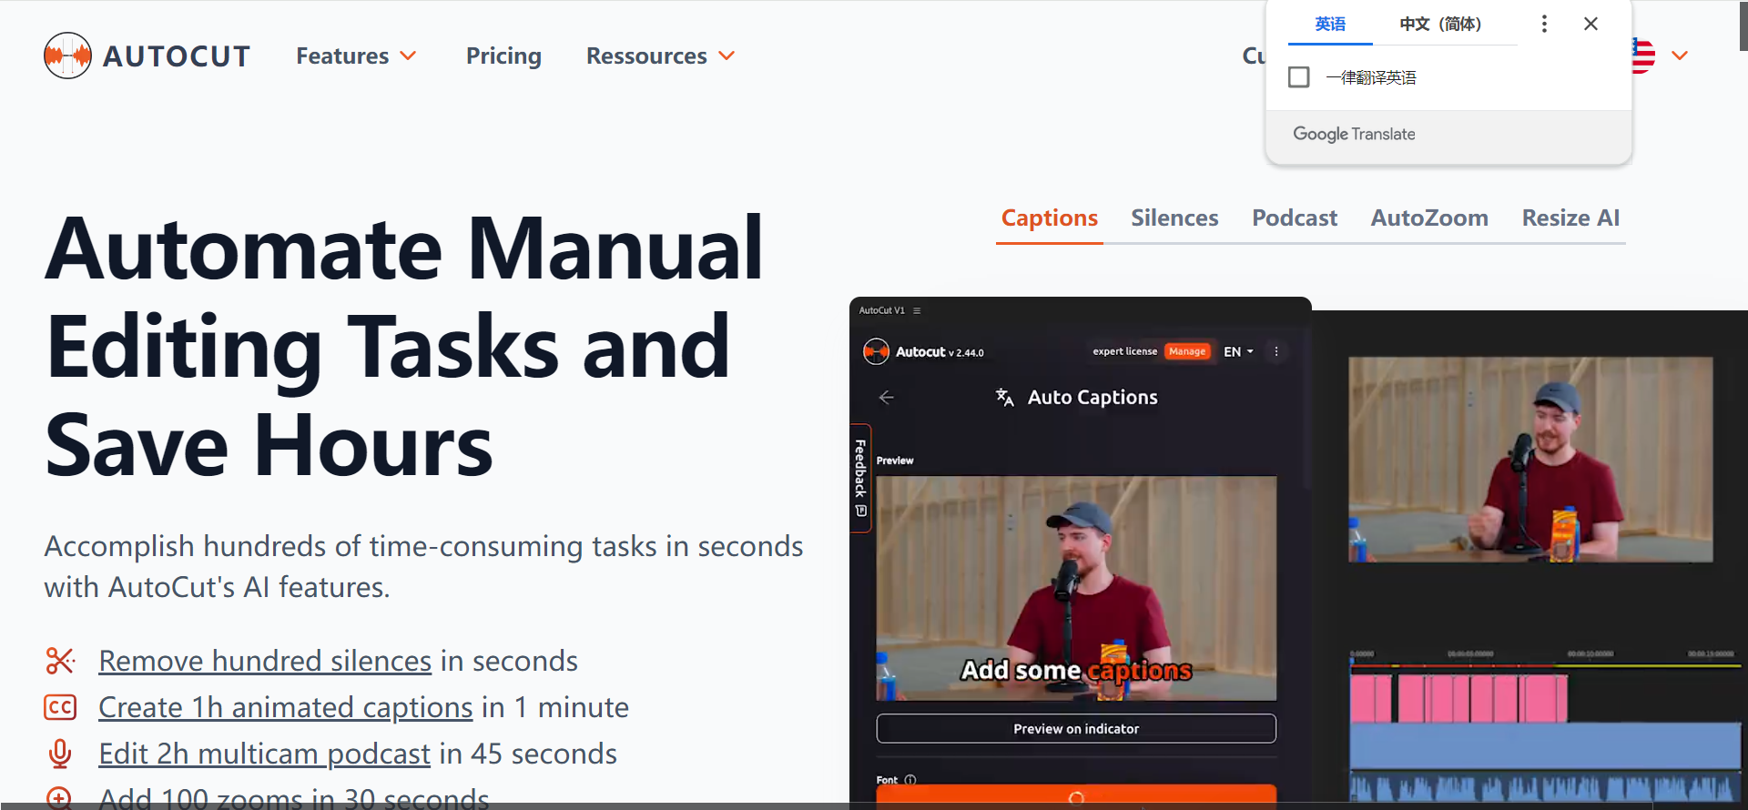Open Create 1h animated captions link

286,707
